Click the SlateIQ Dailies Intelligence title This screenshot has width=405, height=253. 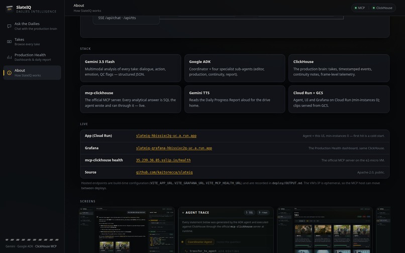pyautogui.click(x=36, y=10)
